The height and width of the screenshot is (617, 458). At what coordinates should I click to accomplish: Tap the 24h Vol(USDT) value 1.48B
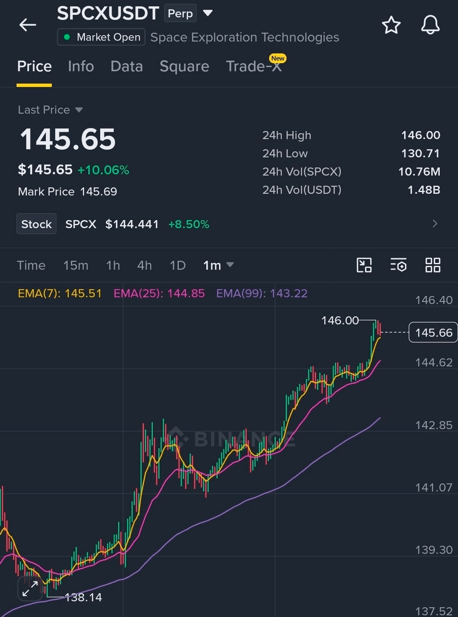(x=424, y=190)
